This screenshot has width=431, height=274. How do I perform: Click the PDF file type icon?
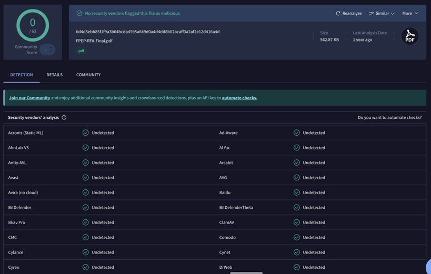(x=409, y=36)
